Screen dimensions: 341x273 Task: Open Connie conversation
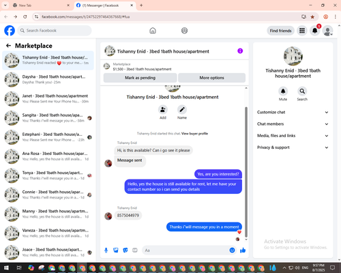(x=48, y=195)
